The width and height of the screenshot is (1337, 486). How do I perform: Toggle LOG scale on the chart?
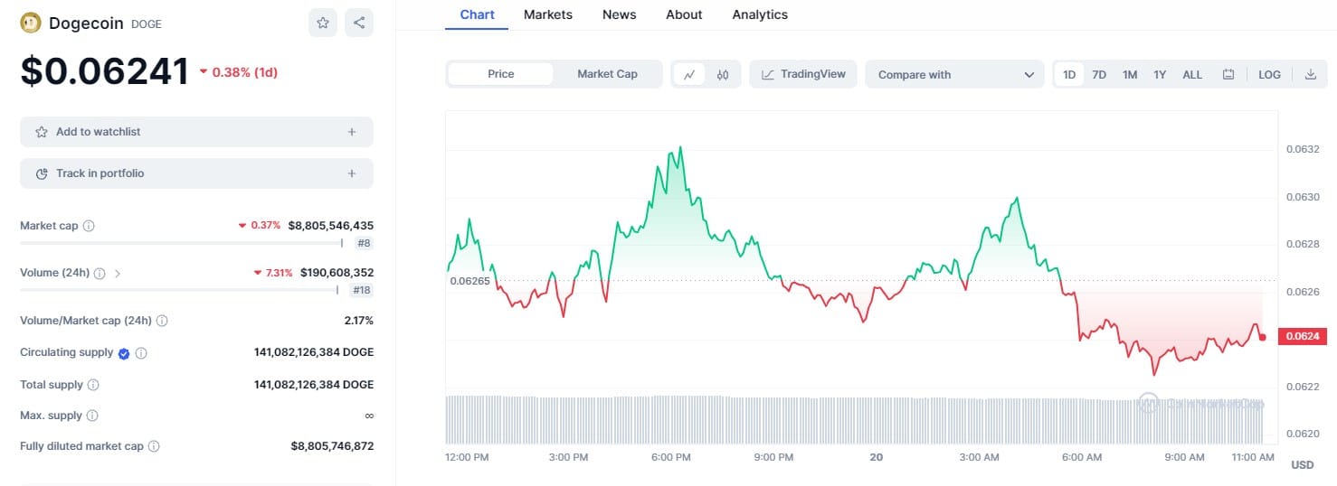click(x=1269, y=75)
